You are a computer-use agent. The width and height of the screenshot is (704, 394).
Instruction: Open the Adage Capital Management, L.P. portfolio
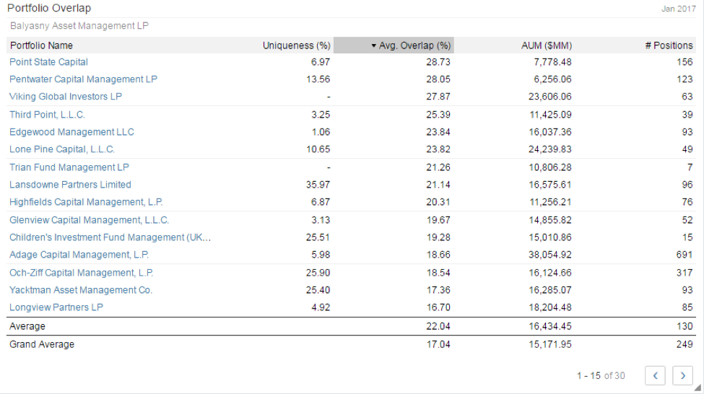[79, 255]
